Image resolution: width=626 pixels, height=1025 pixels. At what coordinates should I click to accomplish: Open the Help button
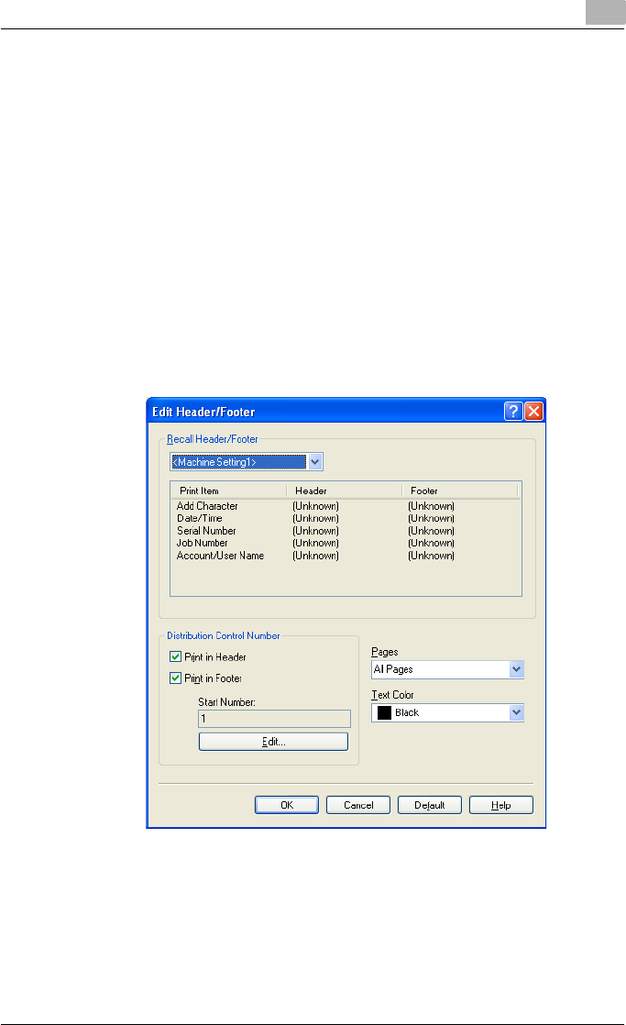501,805
